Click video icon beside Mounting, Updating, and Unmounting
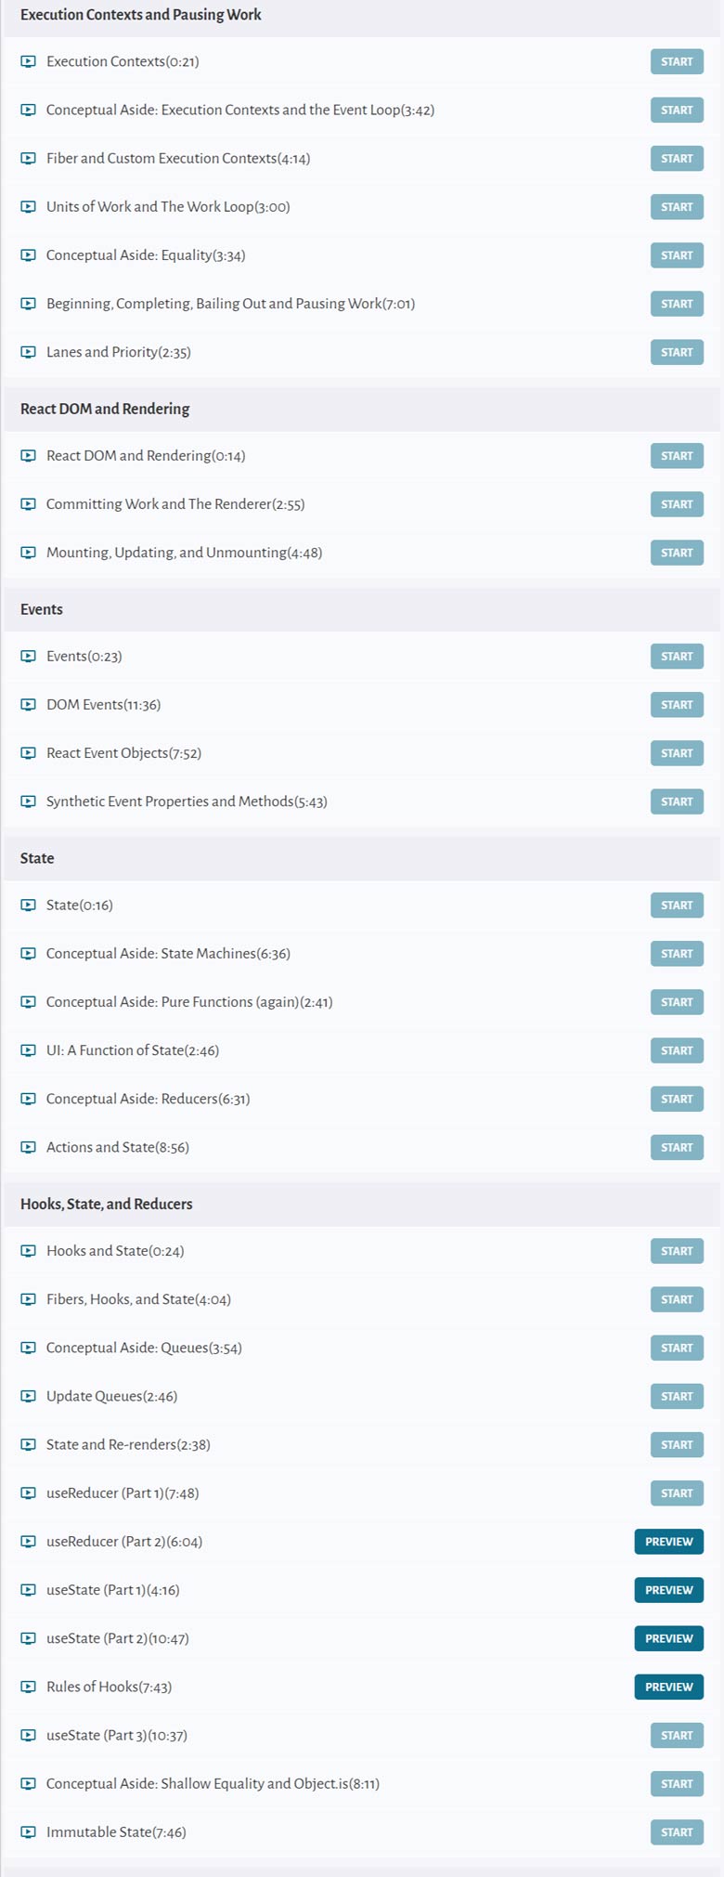The width and height of the screenshot is (724, 1877). [28, 553]
